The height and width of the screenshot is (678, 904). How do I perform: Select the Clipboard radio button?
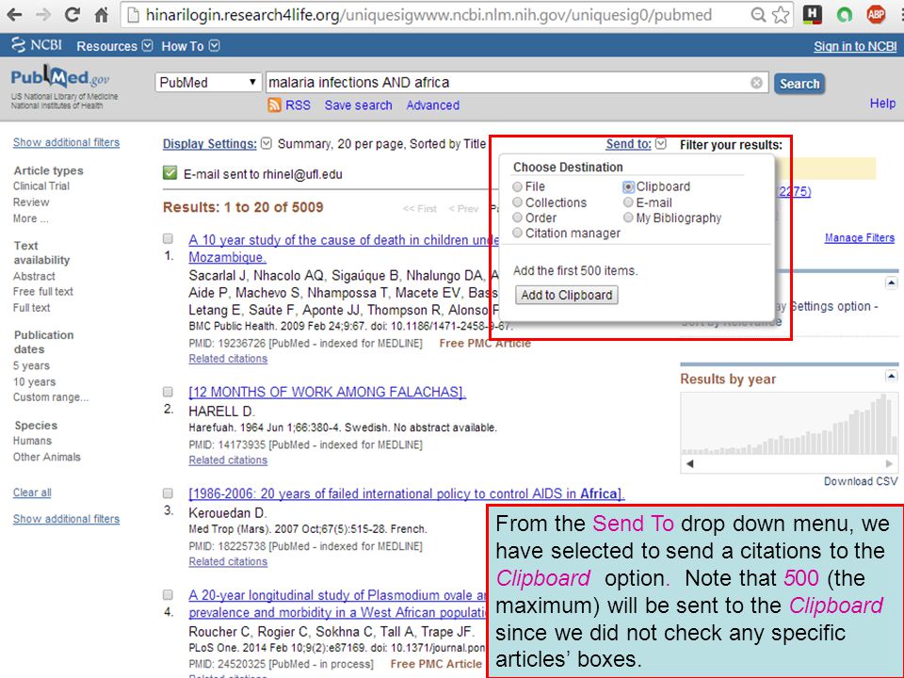[x=628, y=186]
